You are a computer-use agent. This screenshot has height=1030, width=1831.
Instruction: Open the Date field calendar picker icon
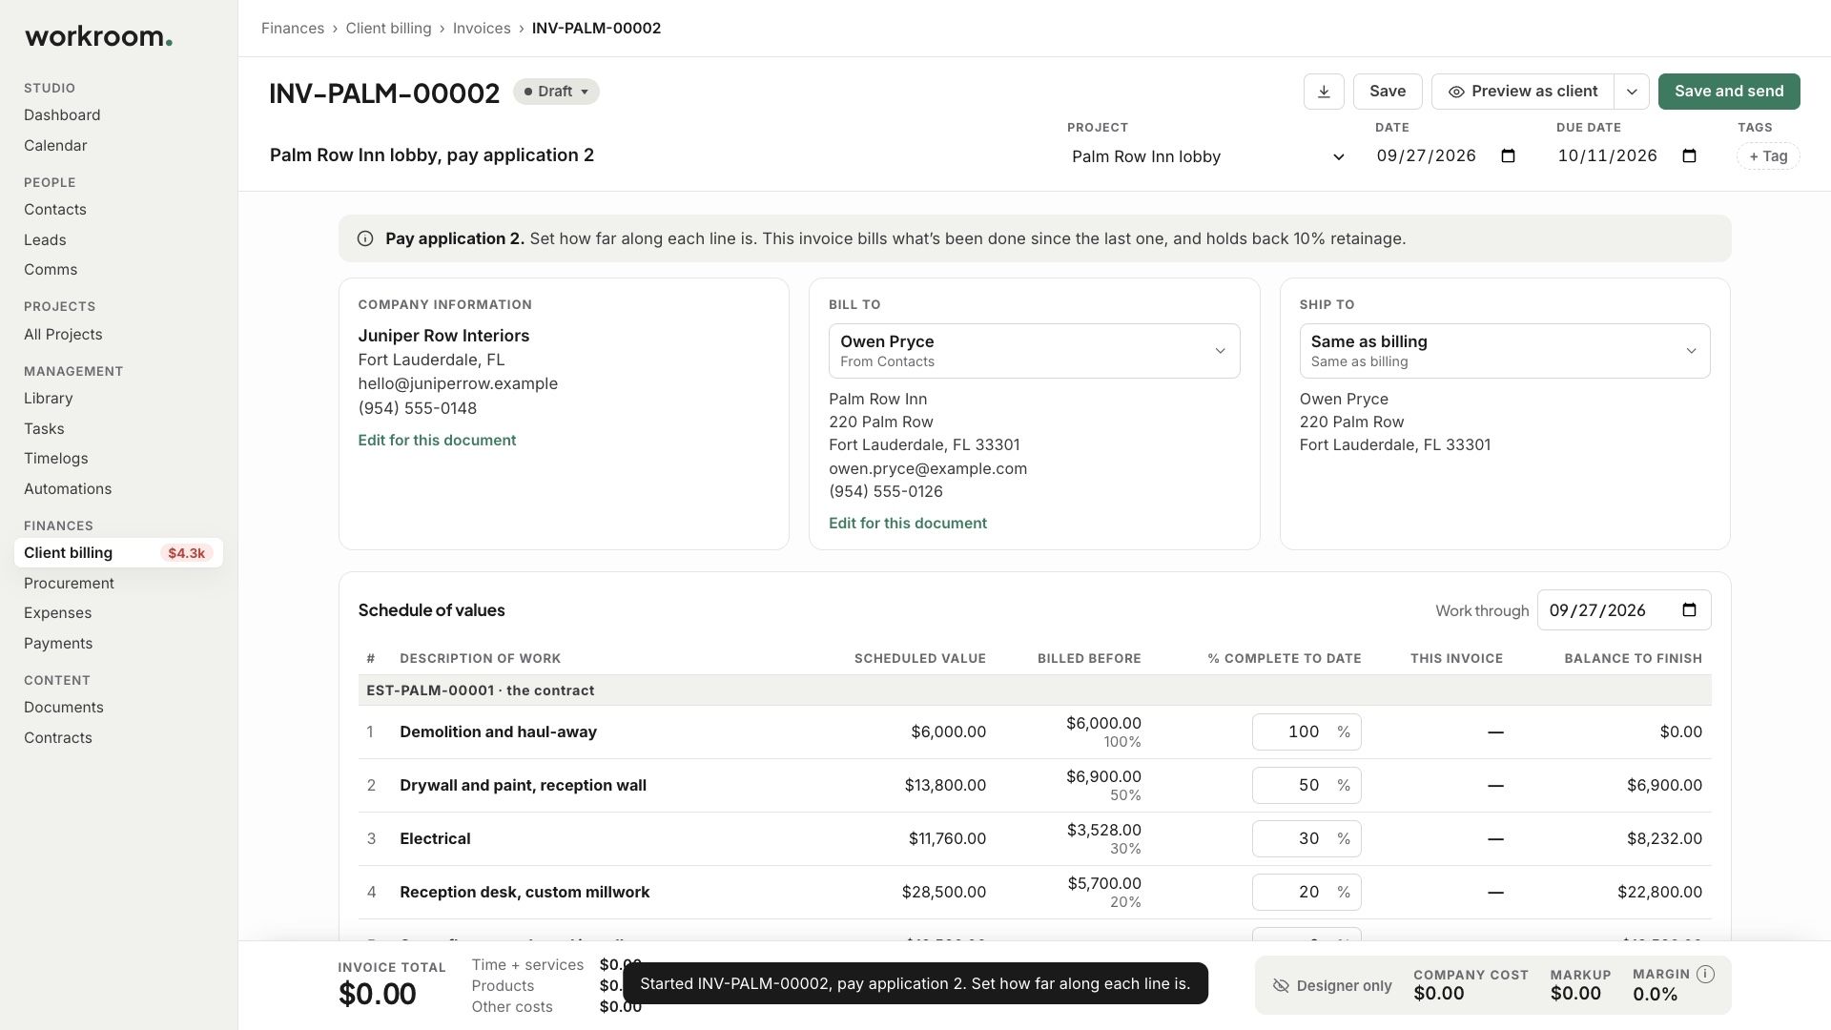(x=1508, y=155)
